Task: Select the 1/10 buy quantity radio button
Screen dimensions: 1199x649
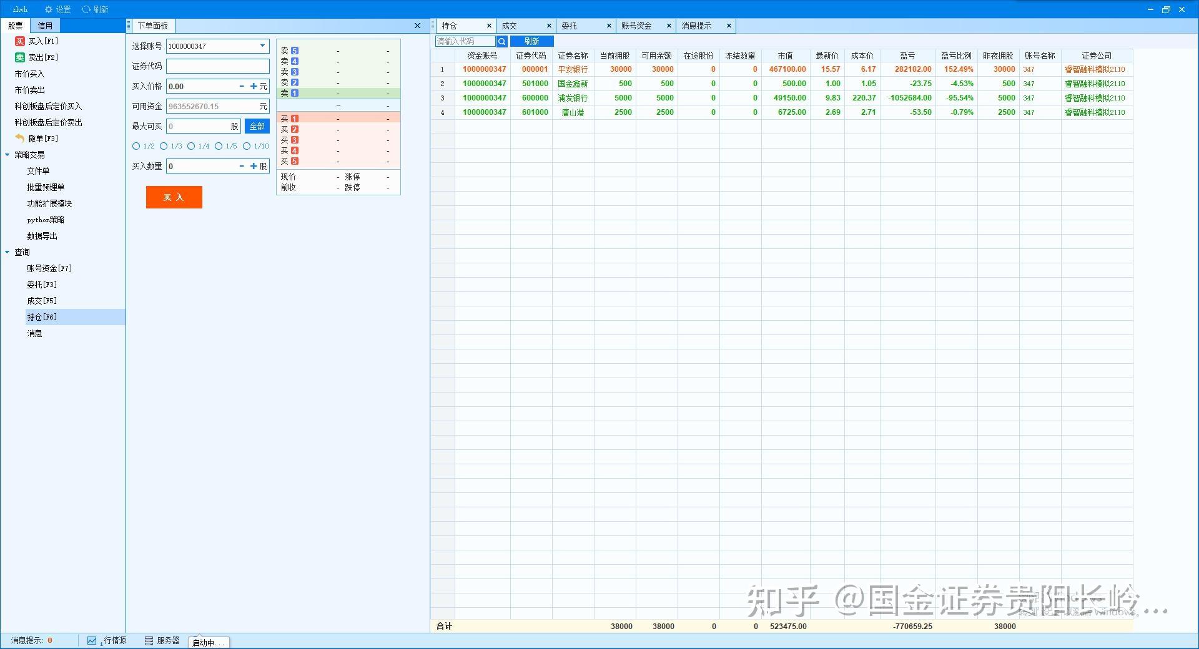Action: click(x=247, y=146)
